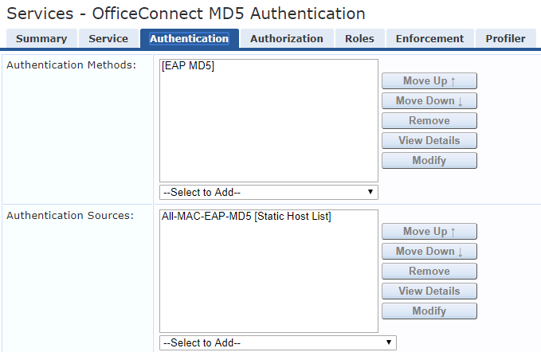Click the Authentication Methods label

tap(72, 65)
